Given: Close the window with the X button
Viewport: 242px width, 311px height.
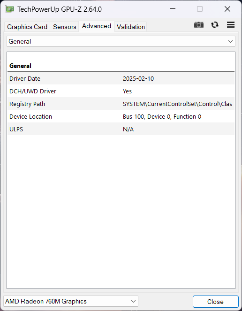Looking at the screenshot, I should tap(227, 9).
